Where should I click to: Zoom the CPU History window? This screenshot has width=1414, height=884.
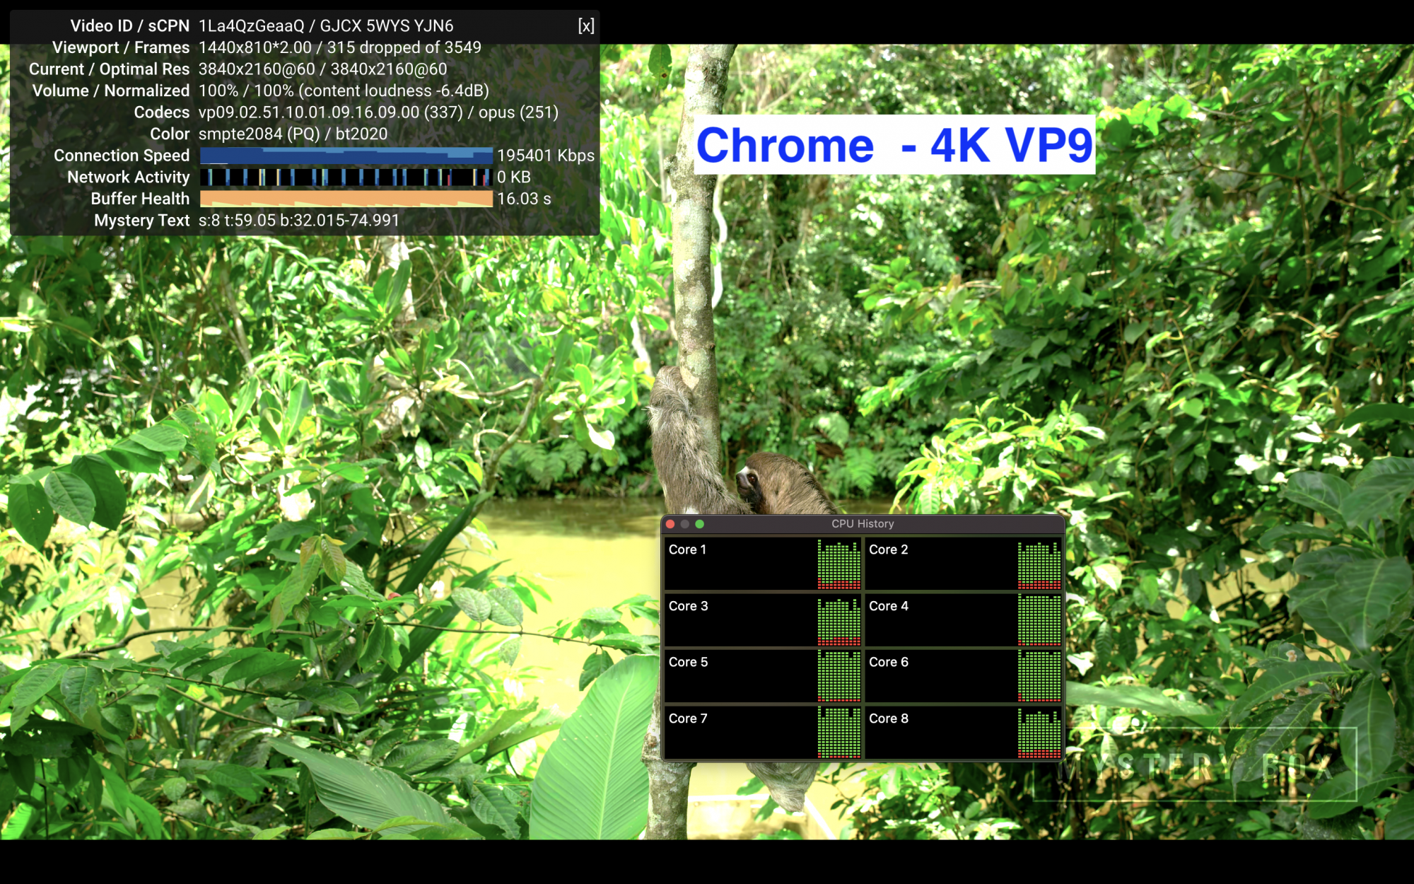(x=699, y=524)
